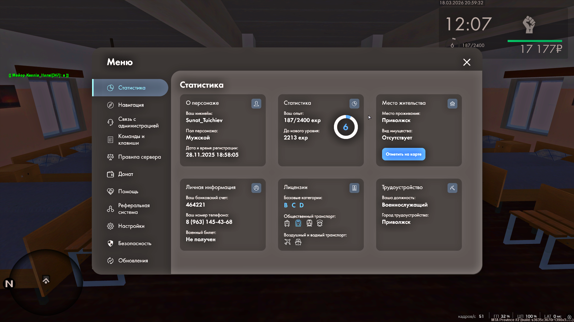The width and height of the screenshot is (574, 322).
Task: Open the Донат menu item
Action: [x=126, y=174]
